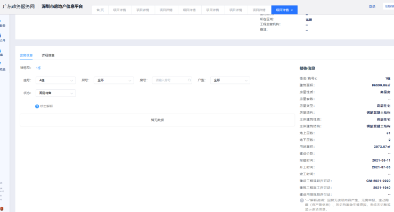This screenshot has width=394, height=212.
Task: Click the 暂无数据 empty table message
Action: point(157,120)
